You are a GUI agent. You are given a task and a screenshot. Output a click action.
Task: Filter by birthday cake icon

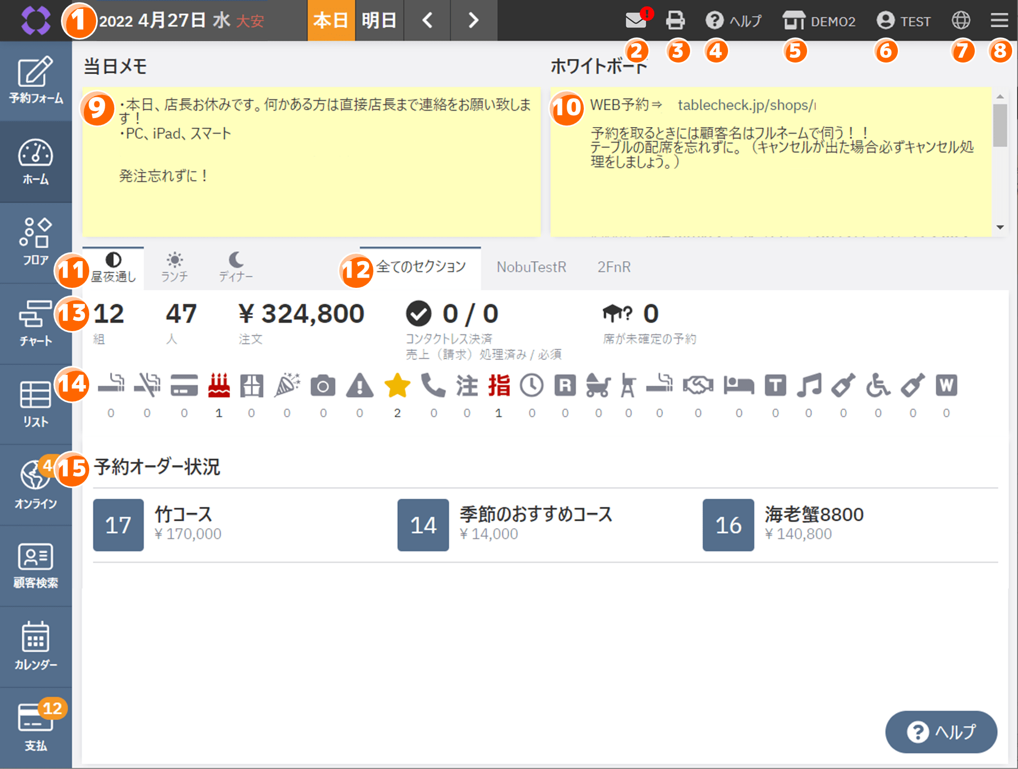[x=219, y=386]
